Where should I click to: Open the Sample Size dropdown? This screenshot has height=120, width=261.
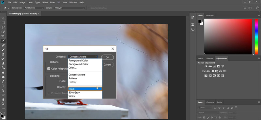click(x=34, y=8)
